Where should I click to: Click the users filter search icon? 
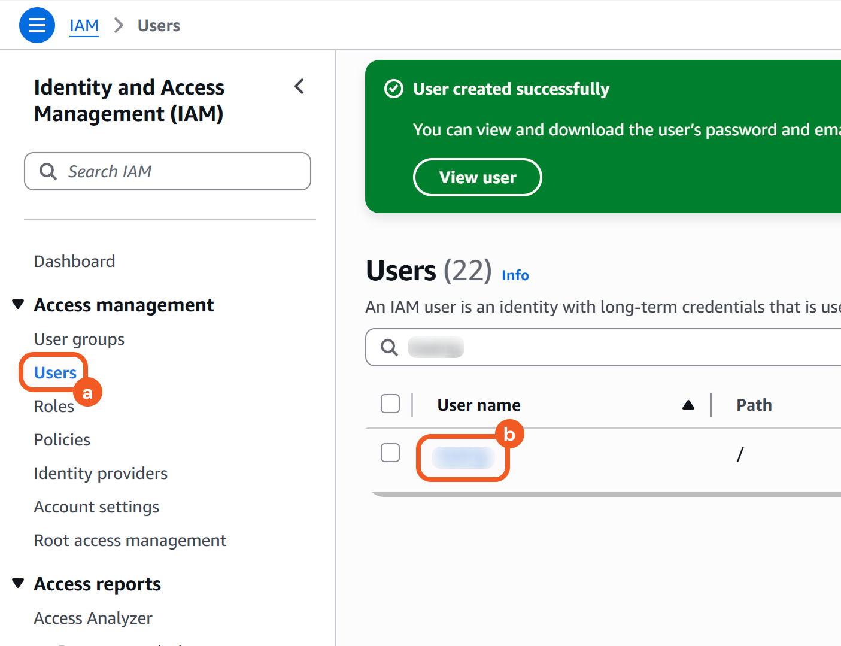point(389,347)
